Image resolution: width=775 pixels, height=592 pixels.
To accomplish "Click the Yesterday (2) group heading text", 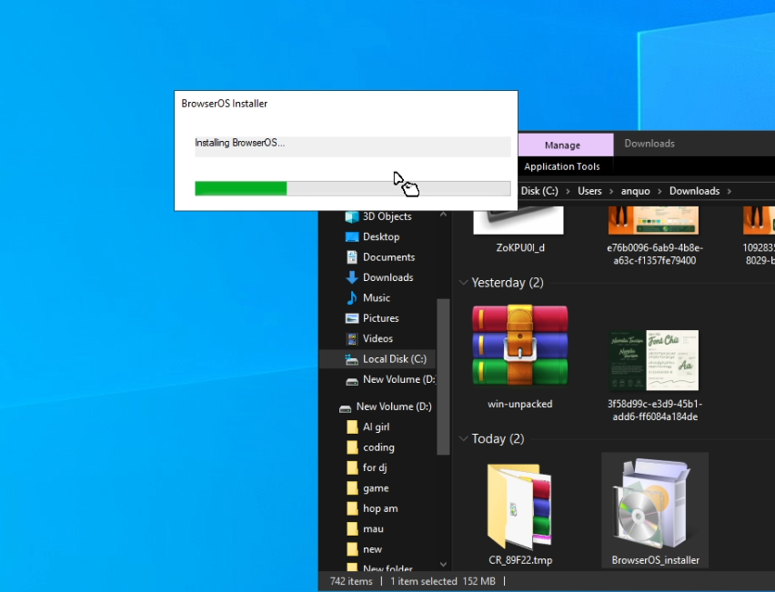I will [507, 283].
